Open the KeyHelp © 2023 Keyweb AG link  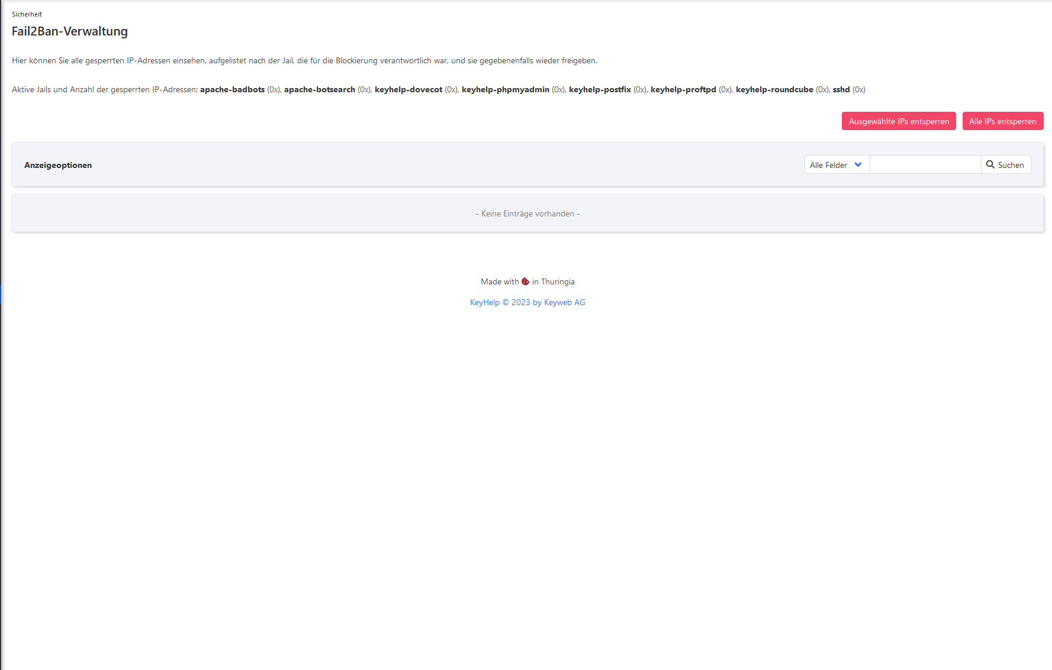(x=527, y=302)
